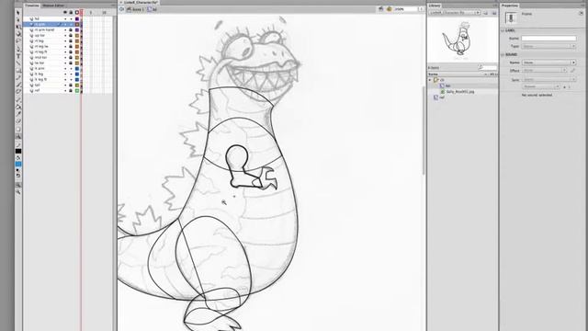
Task: Unlock the up tor layer
Action: tap(71, 35)
